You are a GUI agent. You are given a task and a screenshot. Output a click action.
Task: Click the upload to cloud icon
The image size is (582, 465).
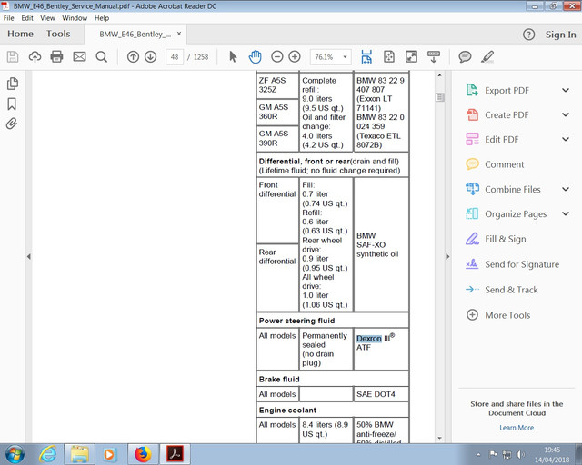pyautogui.click(x=35, y=56)
